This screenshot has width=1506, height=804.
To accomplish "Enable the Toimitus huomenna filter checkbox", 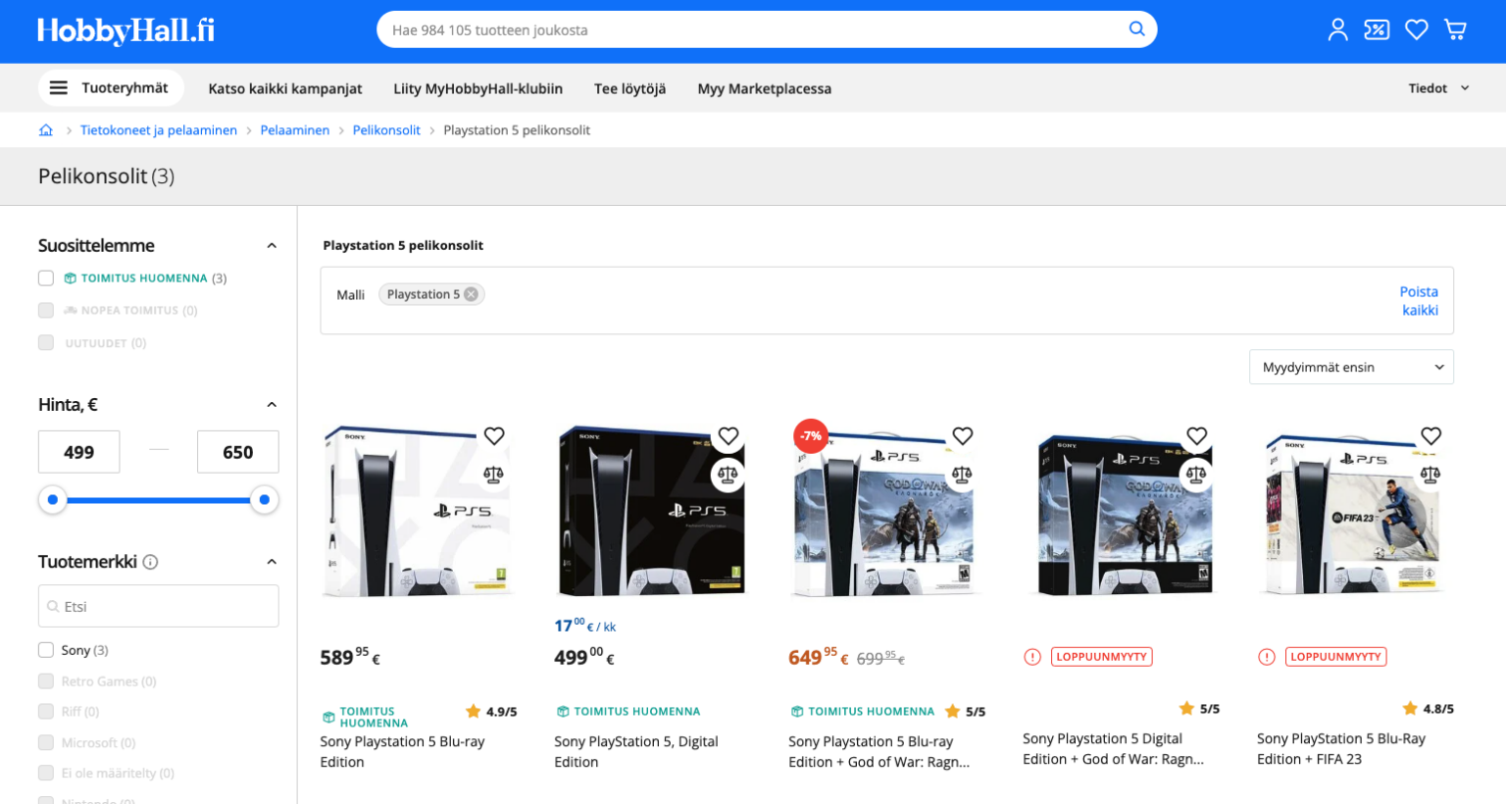I will tap(46, 278).
